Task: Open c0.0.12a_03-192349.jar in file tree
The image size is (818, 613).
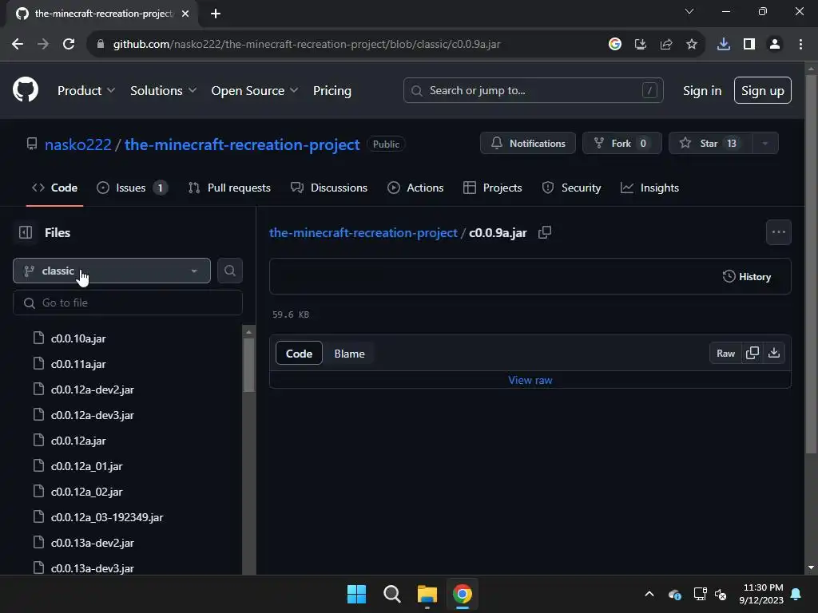Action: pos(107,517)
